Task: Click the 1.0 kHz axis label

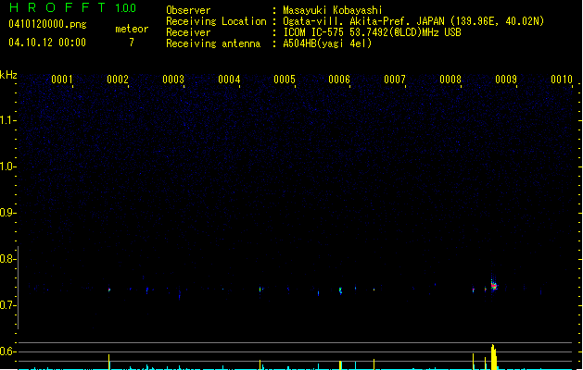Action: tap(7, 166)
